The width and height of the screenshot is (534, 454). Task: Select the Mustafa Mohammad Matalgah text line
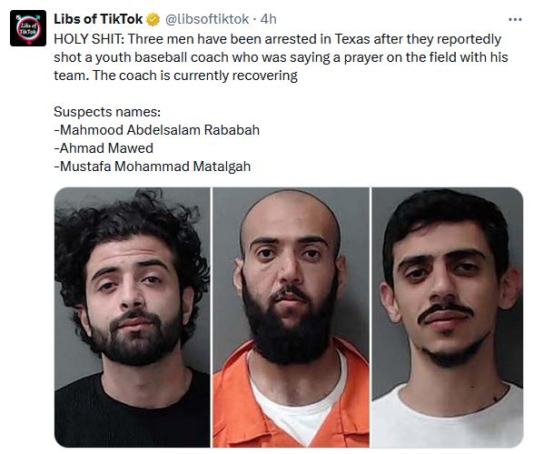click(x=153, y=166)
